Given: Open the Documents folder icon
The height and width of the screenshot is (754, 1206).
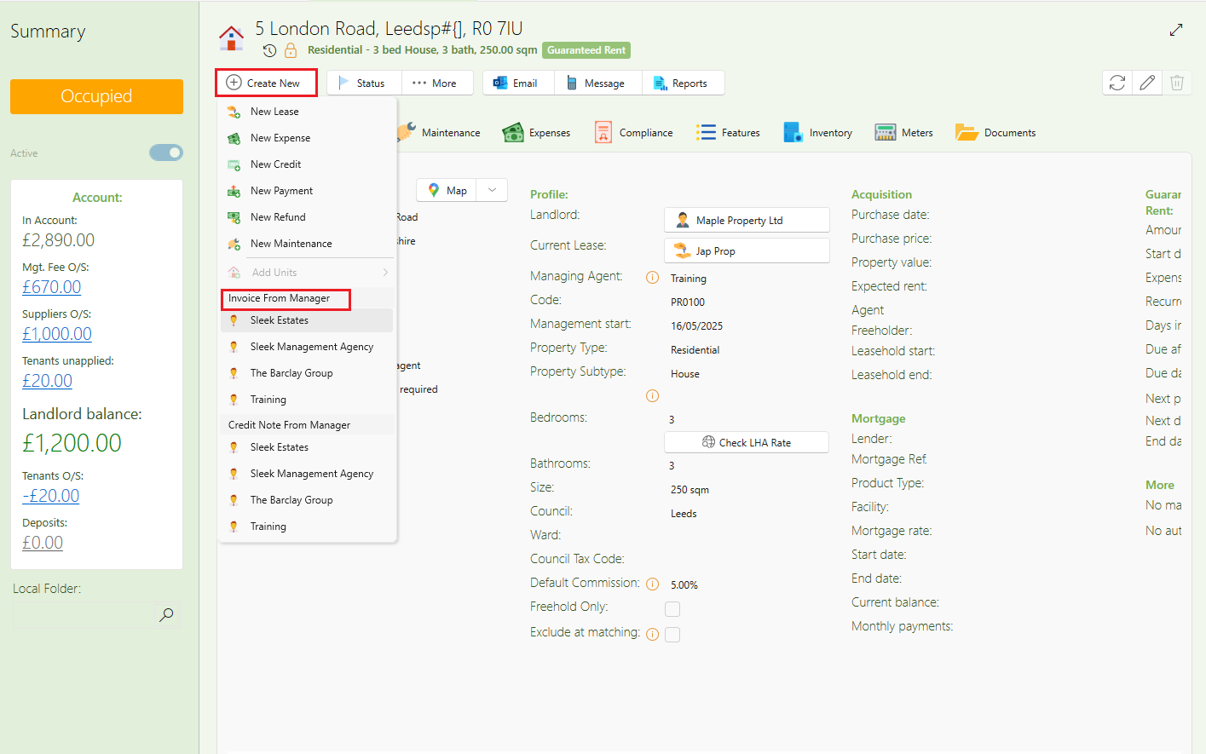Looking at the screenshot, I should tap(967, 132).
